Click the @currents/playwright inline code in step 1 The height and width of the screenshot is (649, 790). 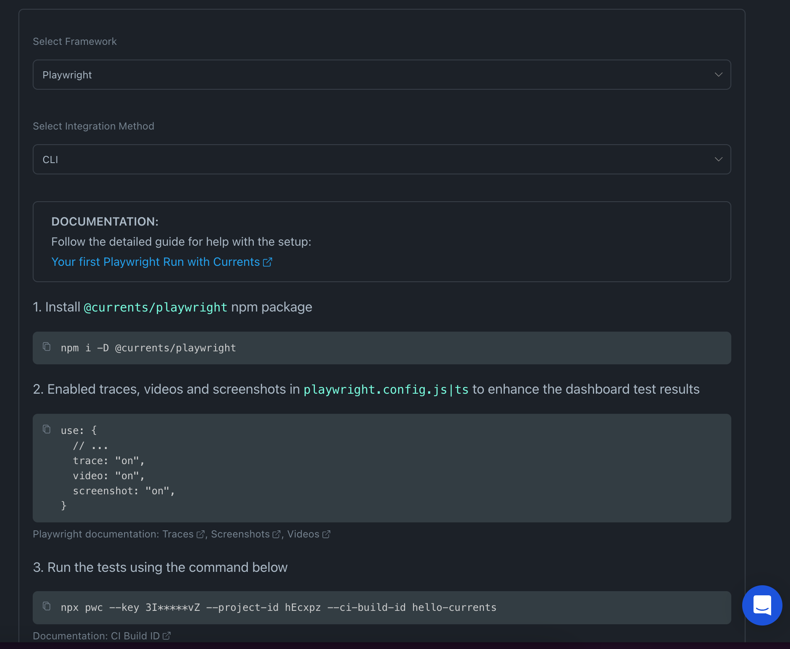pyautogui.click(x=156, y=307)
